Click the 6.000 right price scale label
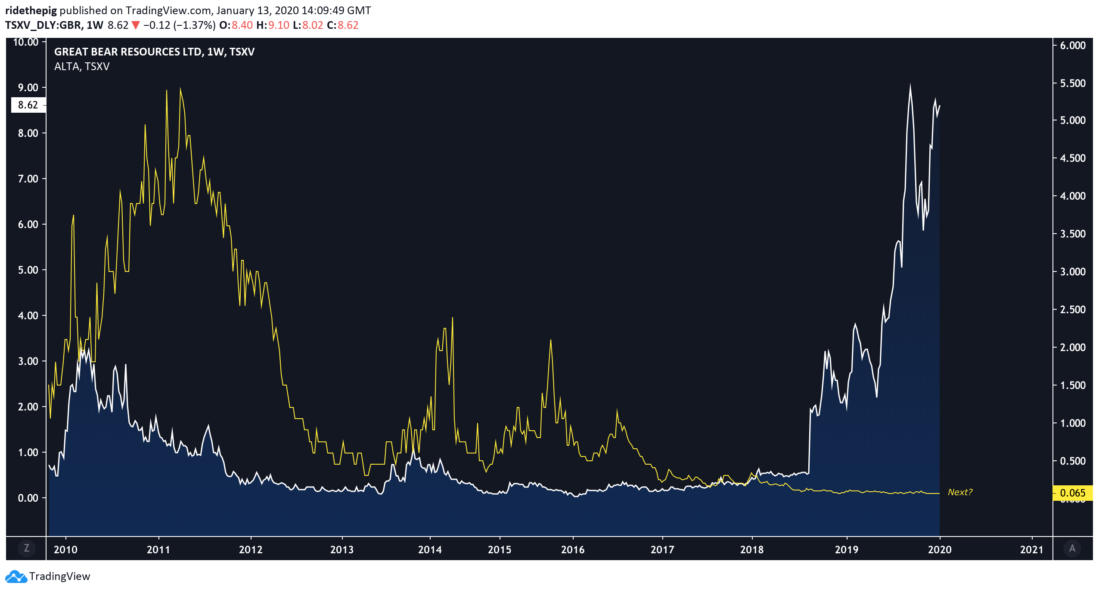1099x592 pixels. (1073, 45)
